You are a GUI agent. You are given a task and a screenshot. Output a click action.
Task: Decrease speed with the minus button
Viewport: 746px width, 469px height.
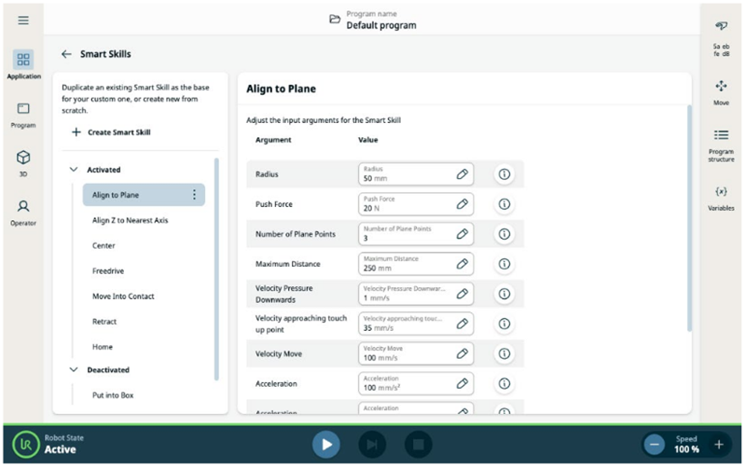click(x=655, y=445)
